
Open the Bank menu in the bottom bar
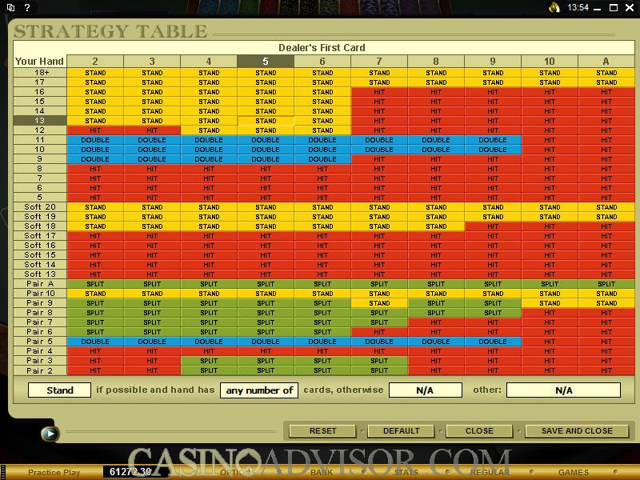322,472
